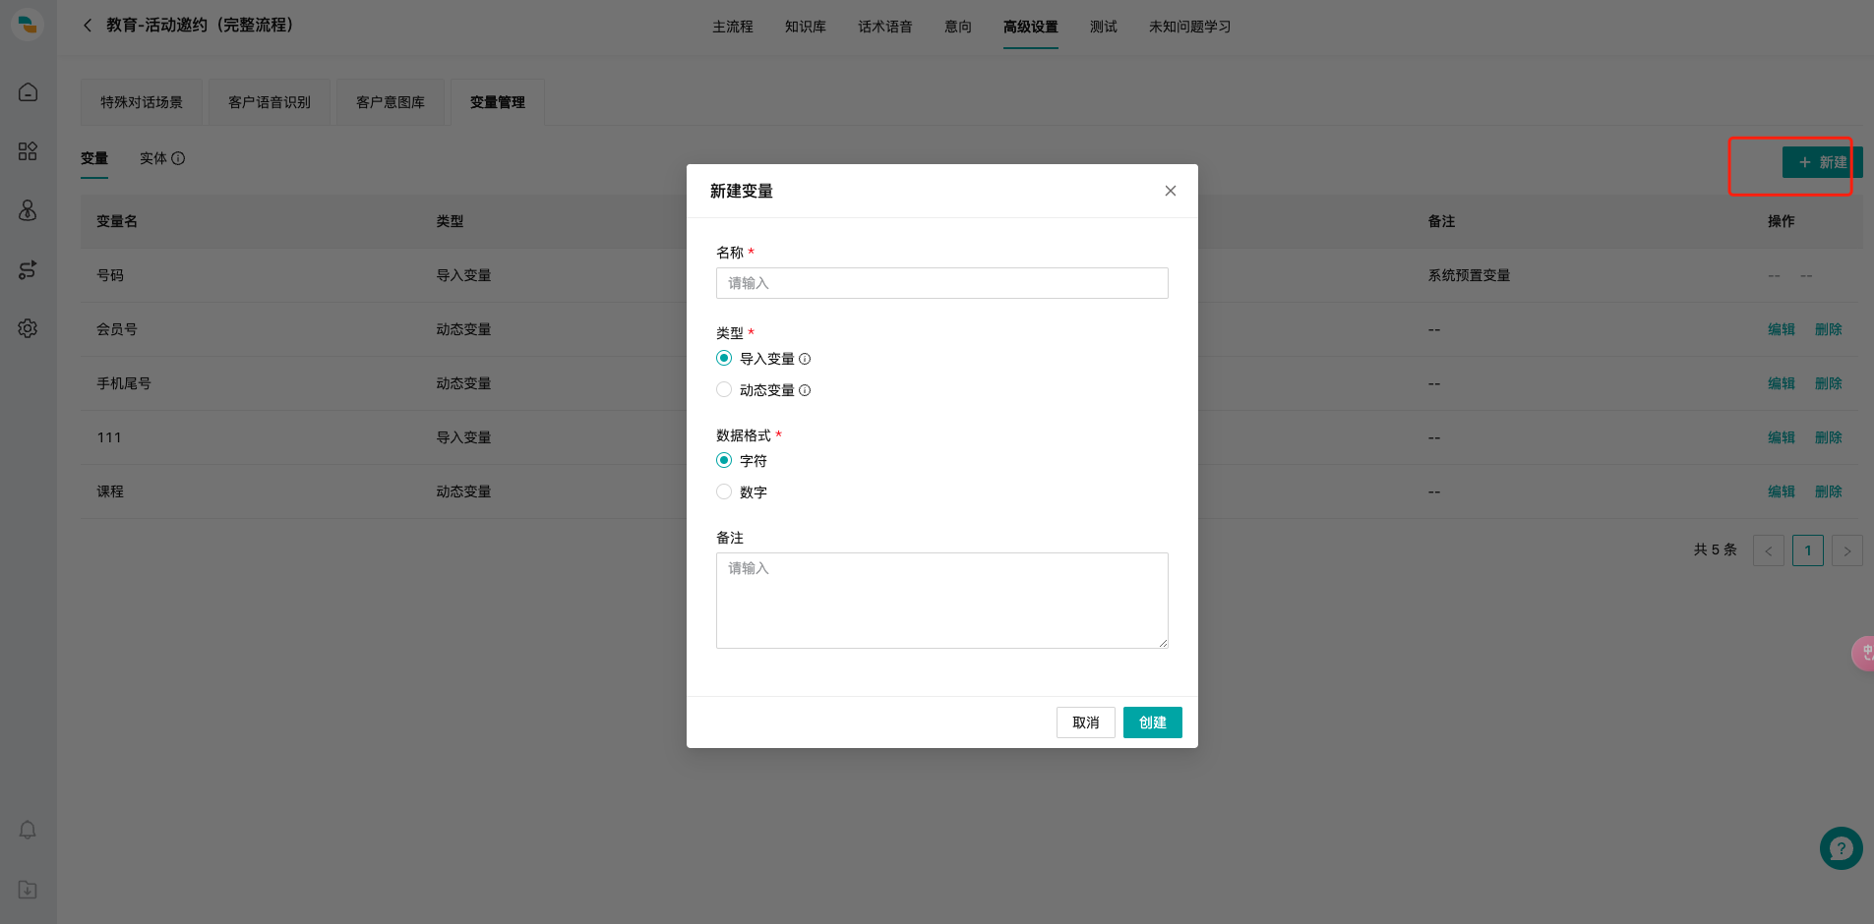Edit the 手机尾号 variable row

click(1782, 383)
